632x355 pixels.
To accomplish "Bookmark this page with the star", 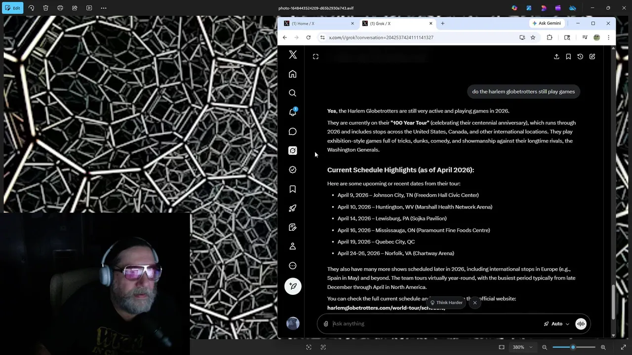I will click(x=533, y=37).
